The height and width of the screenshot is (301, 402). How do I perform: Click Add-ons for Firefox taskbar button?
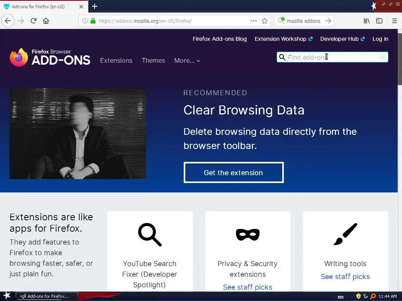[x=47, y=296]
